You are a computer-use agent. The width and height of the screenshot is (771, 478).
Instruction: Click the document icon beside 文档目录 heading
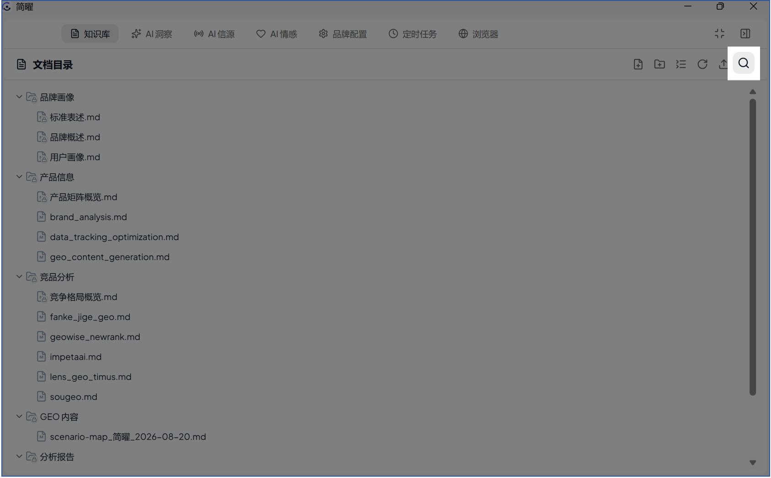tap(21, 64)
